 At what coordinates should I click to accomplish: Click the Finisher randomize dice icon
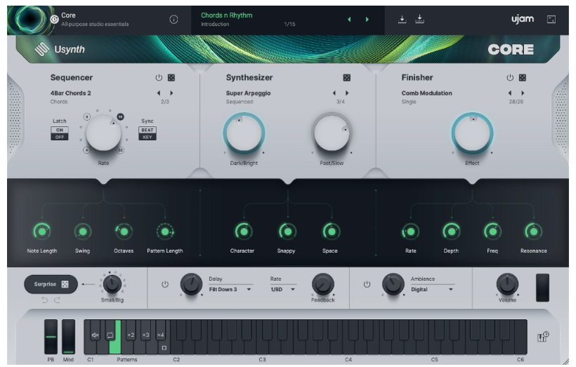point(522,78)
